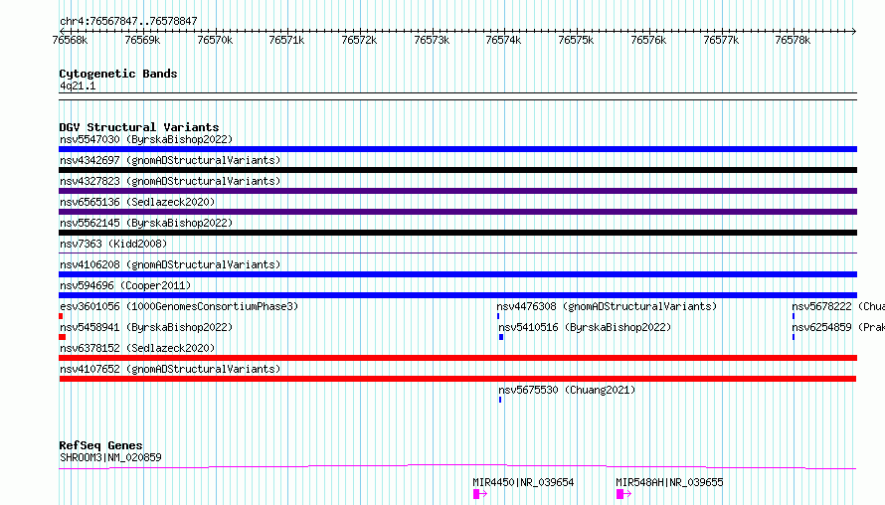This screenshot has width=885, height=505.
Task: Select the nsv4476308 blue variant marker
Action: (498, 316)
